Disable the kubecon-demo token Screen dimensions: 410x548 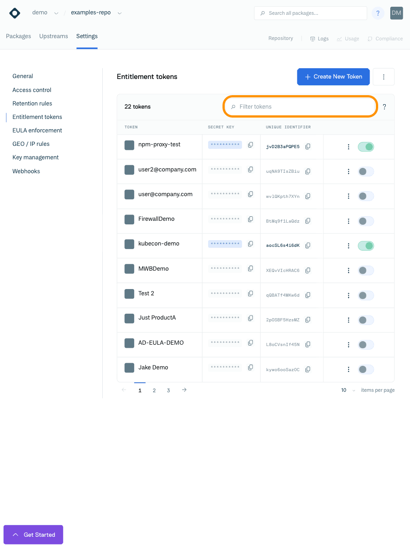[x=366, y=246]
